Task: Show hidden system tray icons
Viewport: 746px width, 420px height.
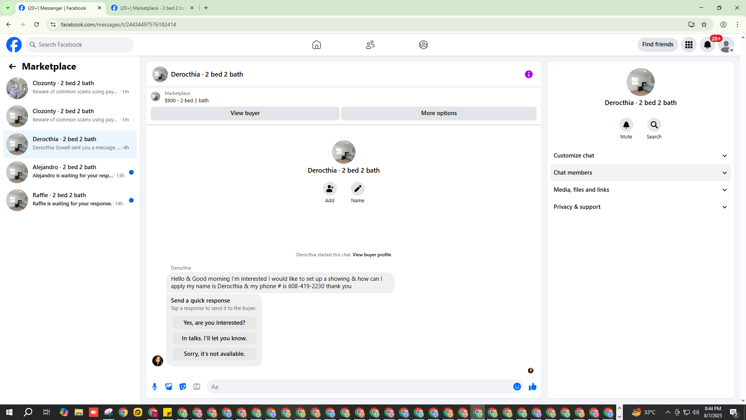Action: pyautogui.click(x=668, y=412)
